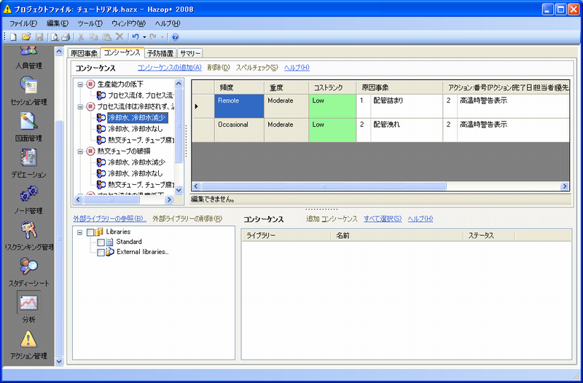Click the Open folder toolbar icon

tap(26, 37)
